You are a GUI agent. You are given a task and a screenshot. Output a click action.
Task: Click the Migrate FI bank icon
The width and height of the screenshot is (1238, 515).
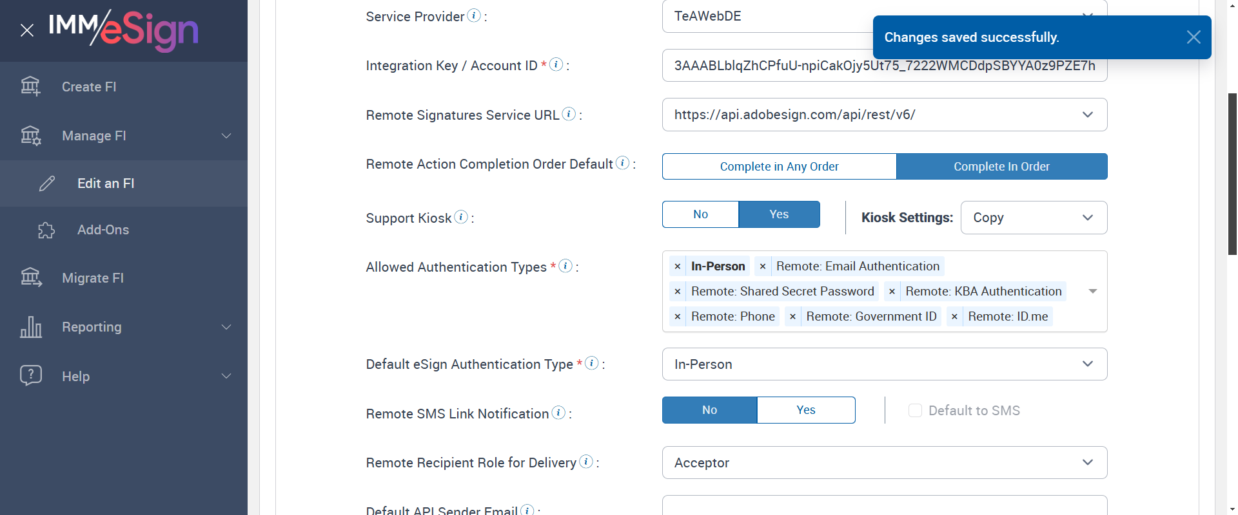(31, 277)
